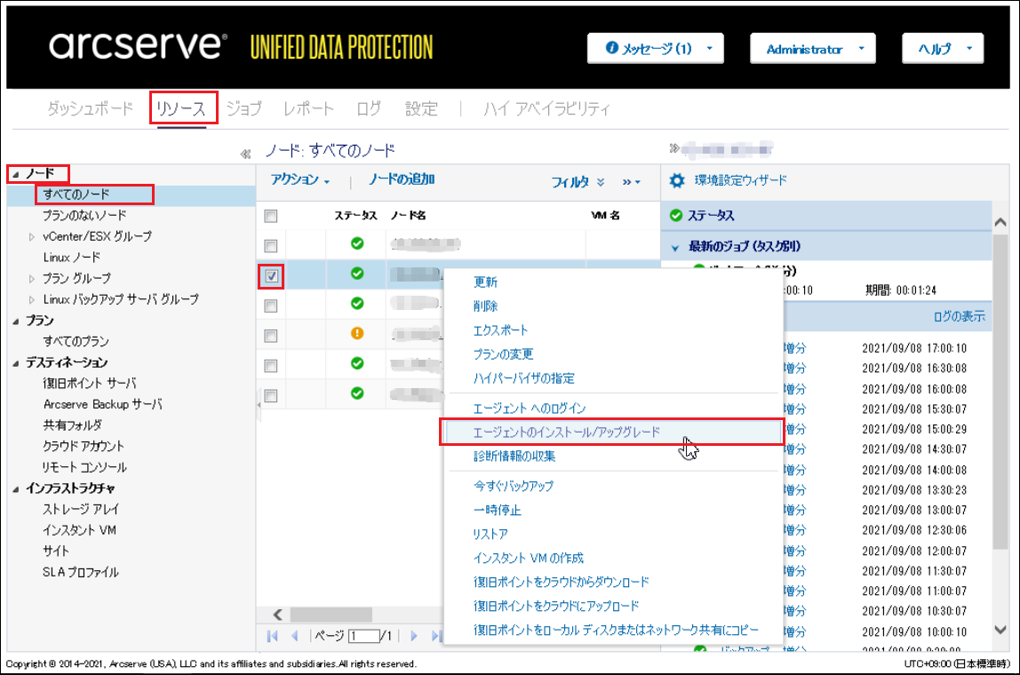Screen dimensions: 1020x675
Task: Click the ページ number input field
Action: (x=364, y=636)
